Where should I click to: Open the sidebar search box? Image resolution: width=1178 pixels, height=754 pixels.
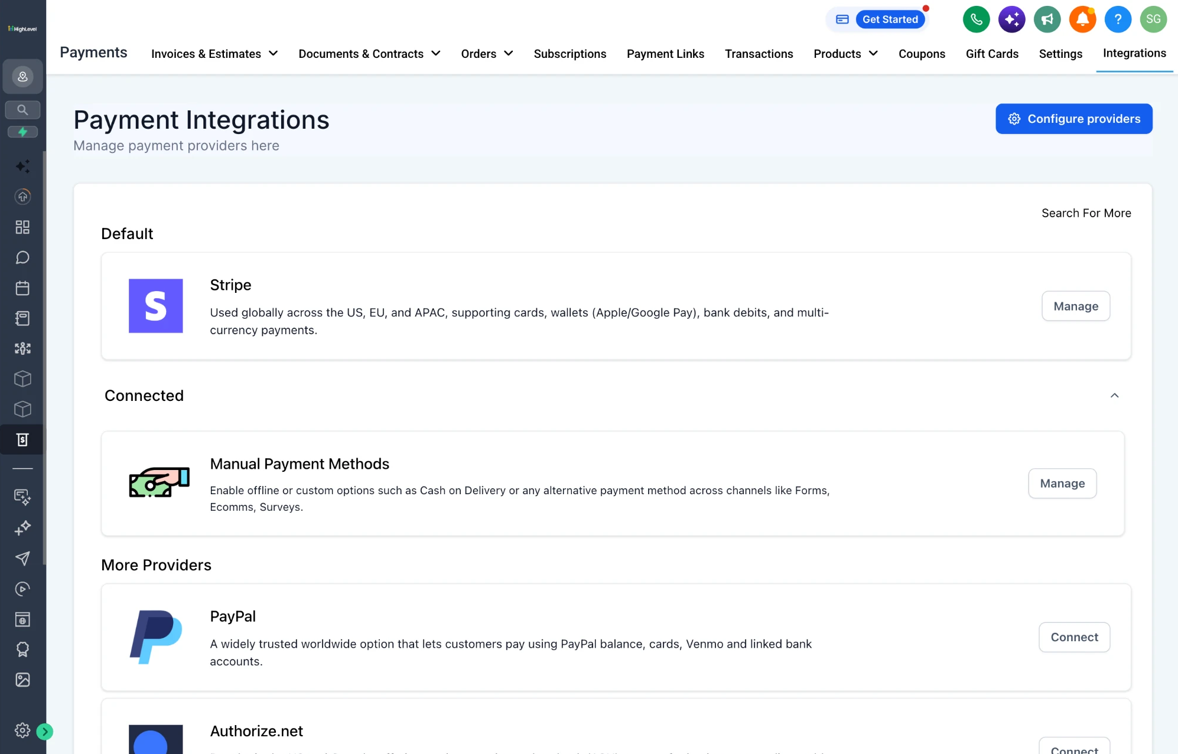tap(22, 110)
